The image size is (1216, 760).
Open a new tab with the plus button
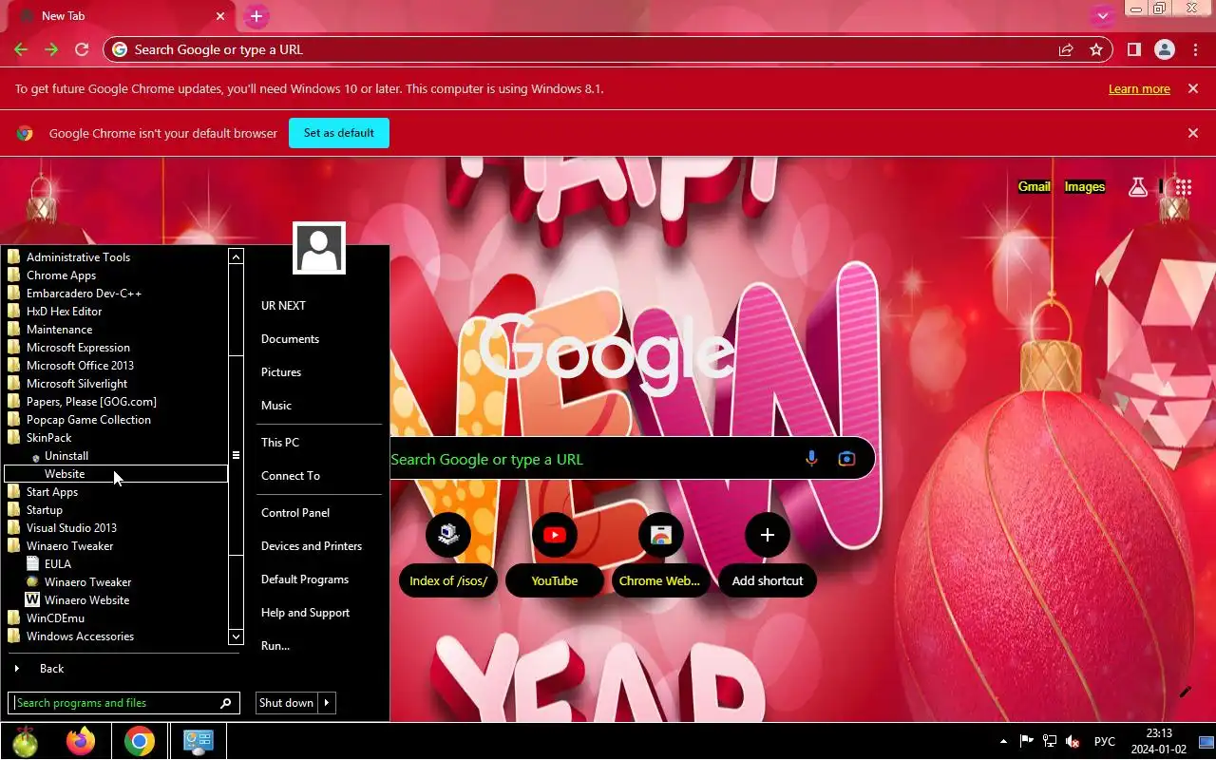256,16
